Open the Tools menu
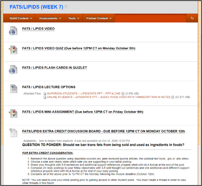The height and width of the screenshot is (186, 202). (74, 18)
